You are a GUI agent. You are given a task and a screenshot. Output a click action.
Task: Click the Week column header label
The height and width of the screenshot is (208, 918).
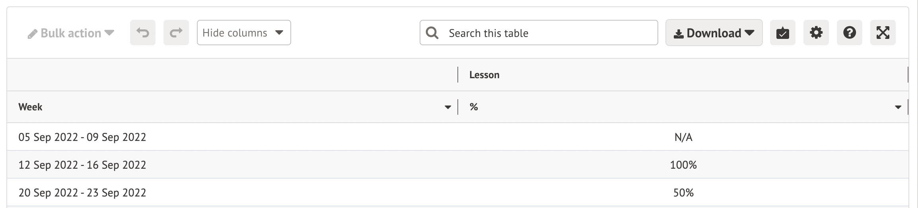[30, 107]
